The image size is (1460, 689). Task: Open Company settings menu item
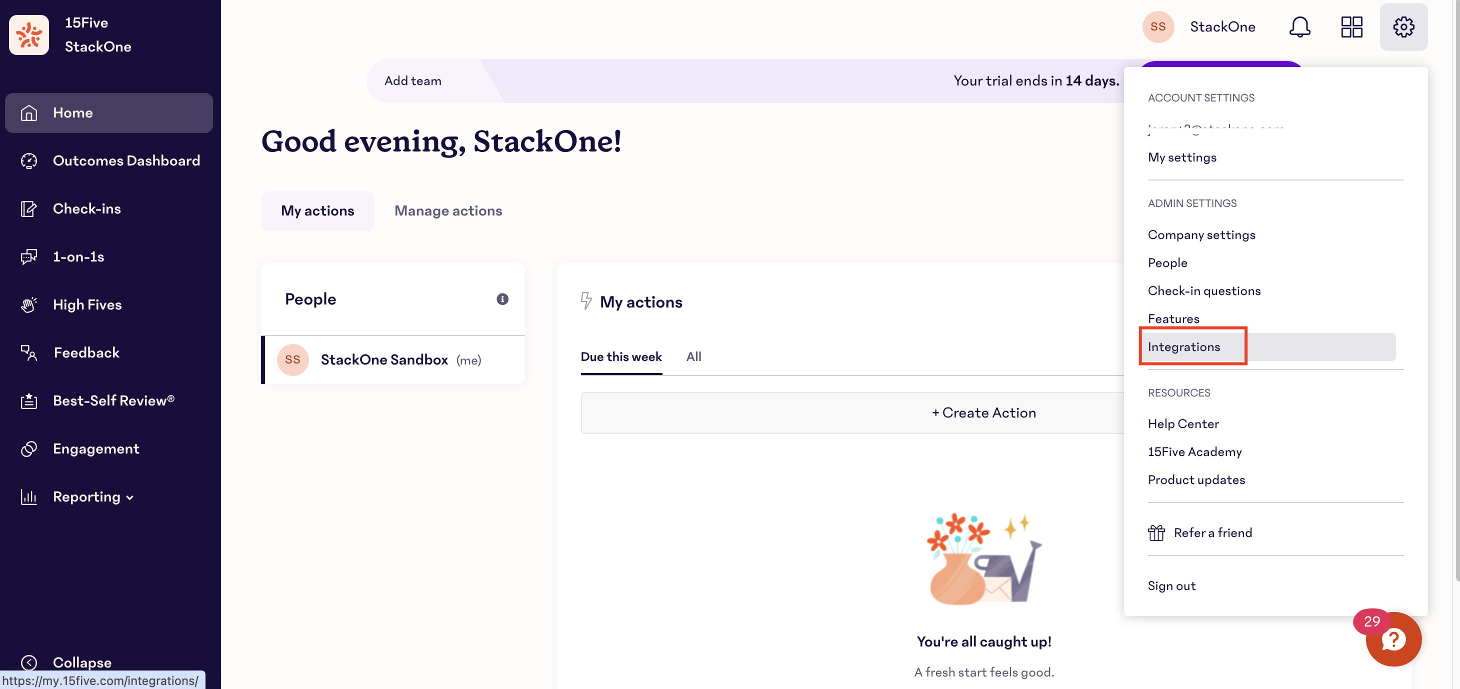(x=1201, y=234)
